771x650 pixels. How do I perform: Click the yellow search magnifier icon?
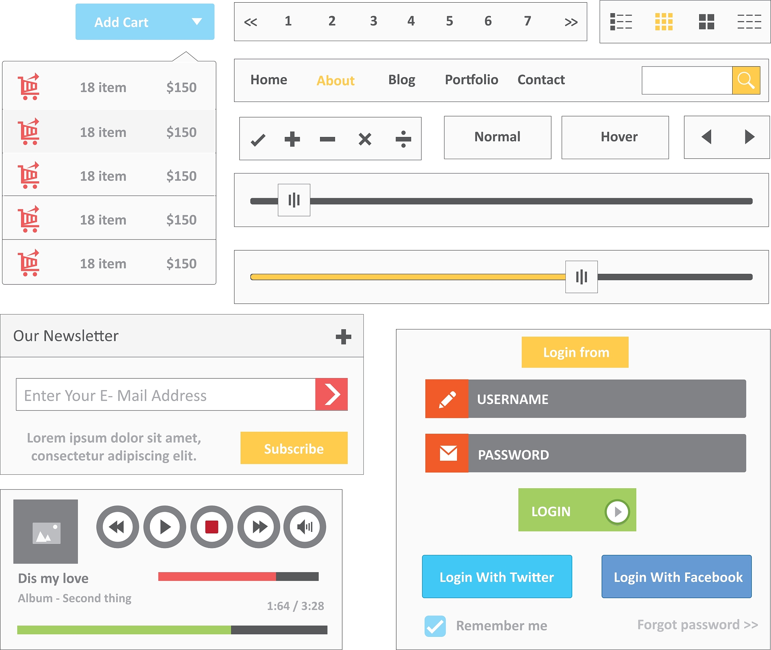pyautogui.click(x=746, y=80)
